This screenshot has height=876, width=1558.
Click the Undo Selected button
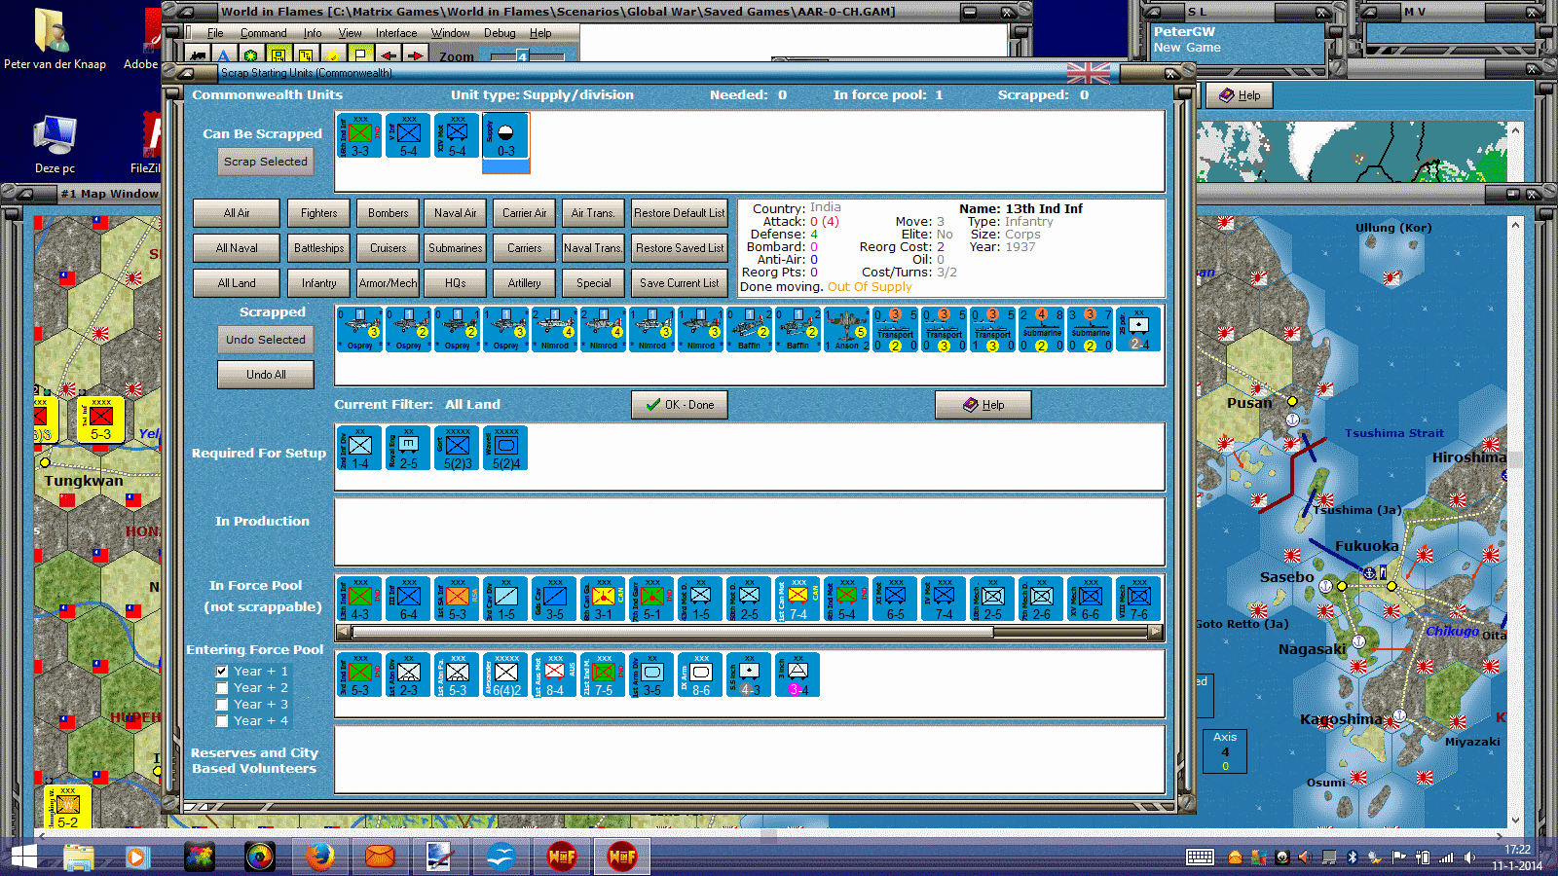(266, 340)
